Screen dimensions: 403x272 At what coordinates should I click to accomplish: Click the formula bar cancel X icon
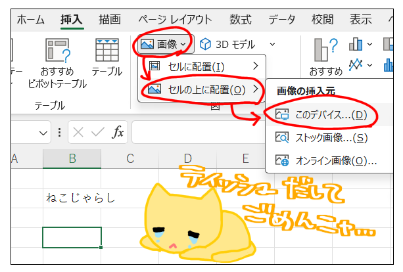click(78, 133)
